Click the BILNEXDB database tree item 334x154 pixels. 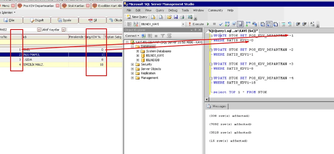point(153,60)
